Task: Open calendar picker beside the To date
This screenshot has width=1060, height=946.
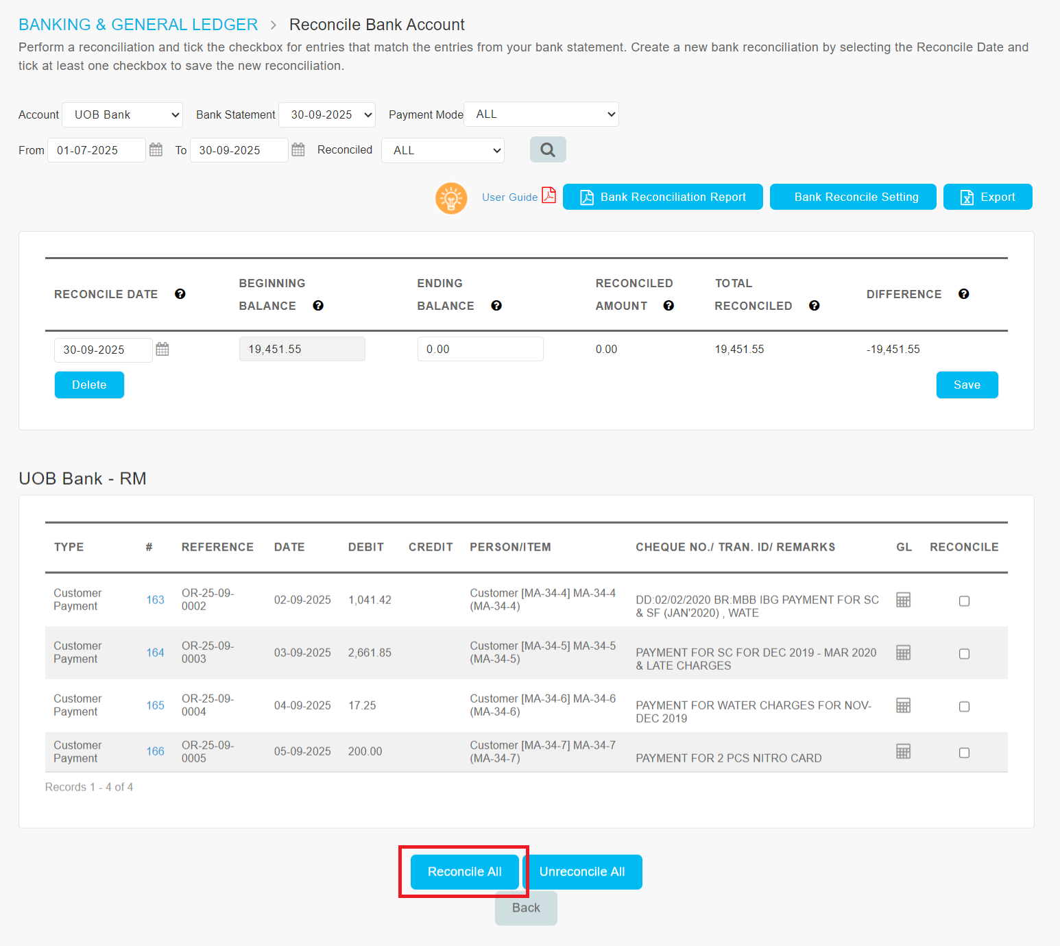Action: (298, 149)
